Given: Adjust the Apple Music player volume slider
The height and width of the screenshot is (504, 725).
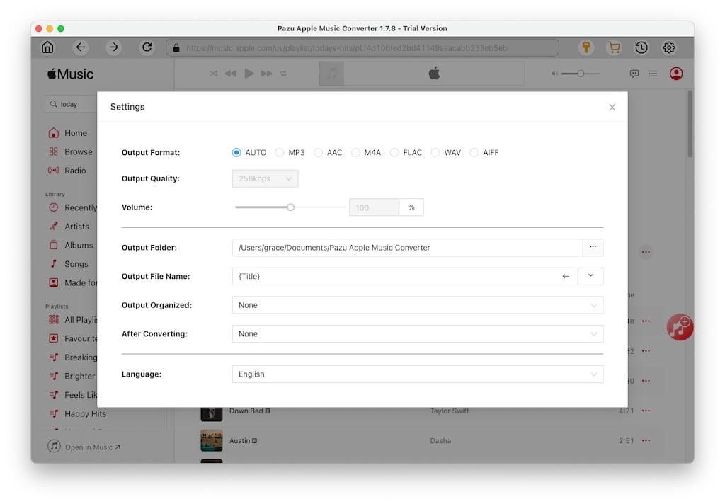Looking at the screenshot, I should coord(581,74).
